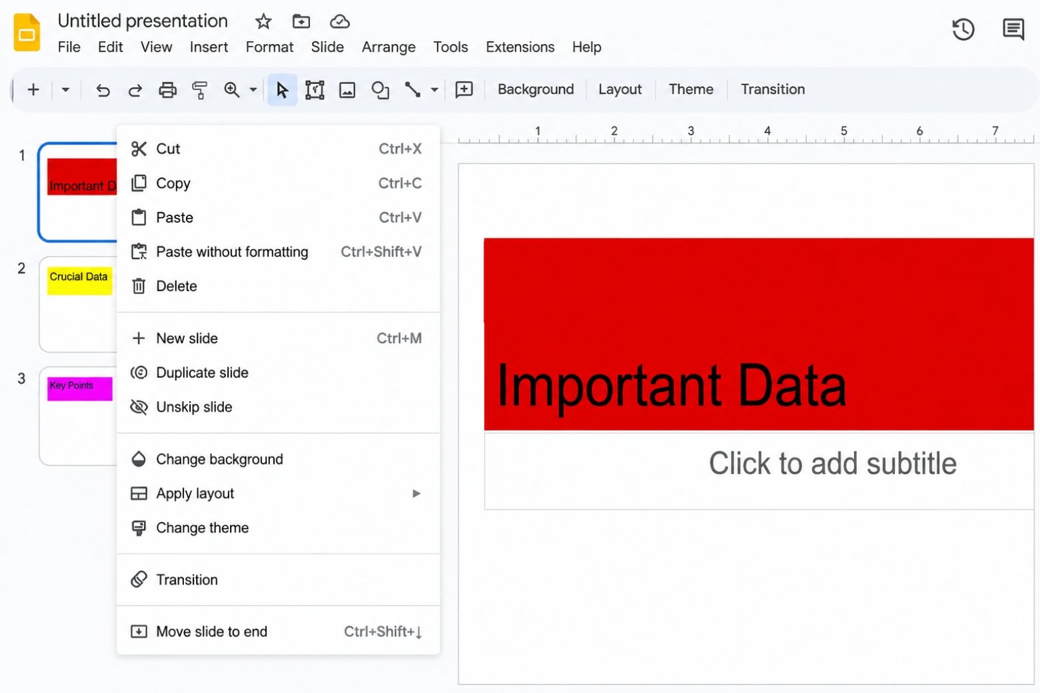Screen dimensions: 1040x693
Task: Insert an image from toolbar
Action: pyautogui.click(x=347, y=90)
